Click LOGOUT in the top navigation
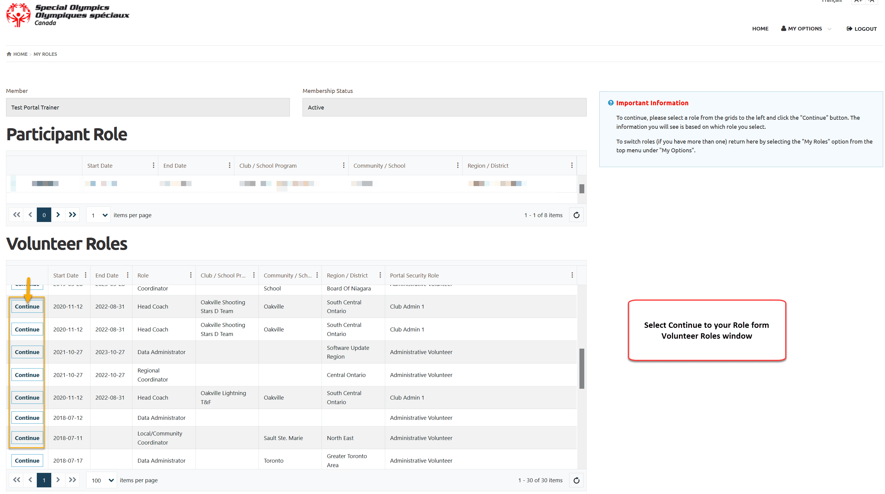Screen dimensions: 885x494 click(862, 29)
